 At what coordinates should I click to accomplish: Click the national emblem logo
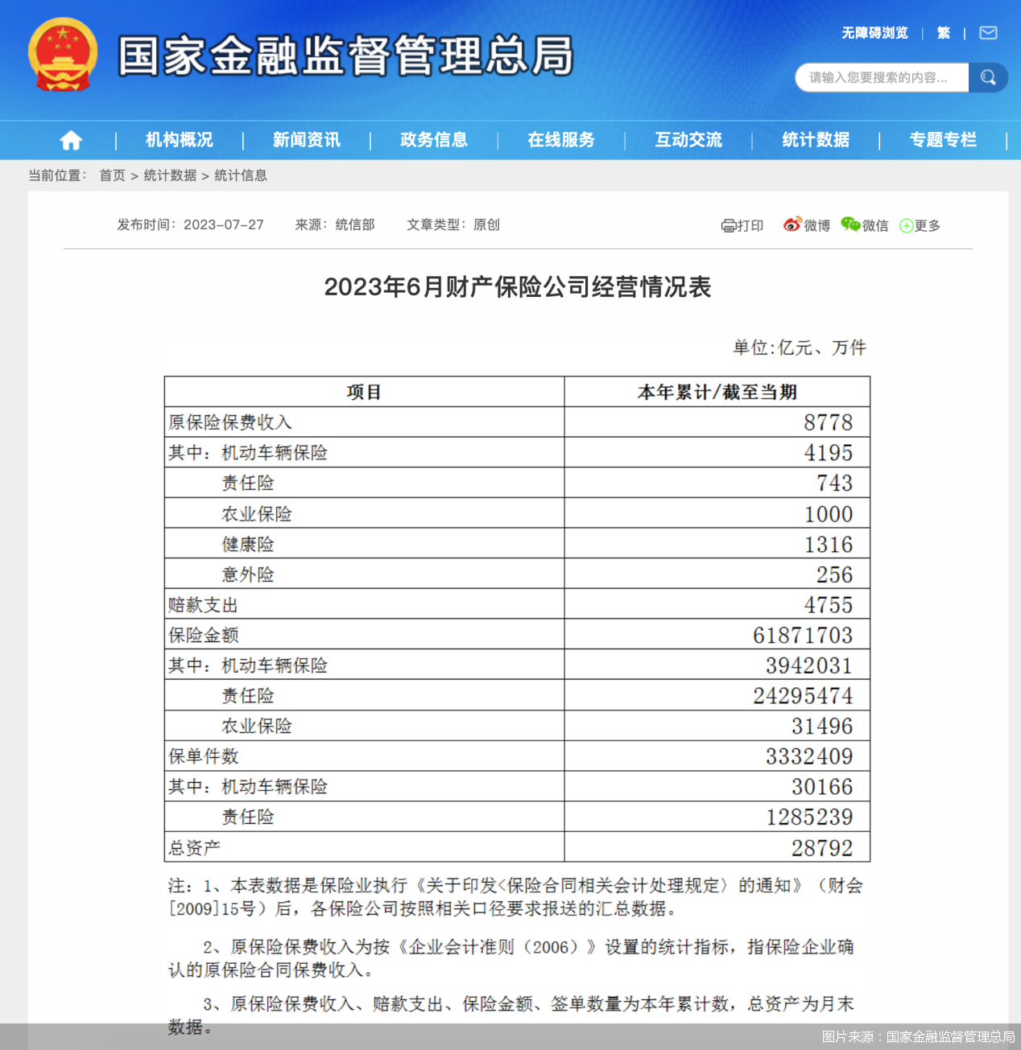pyautogui.click(x=63, y=54)
